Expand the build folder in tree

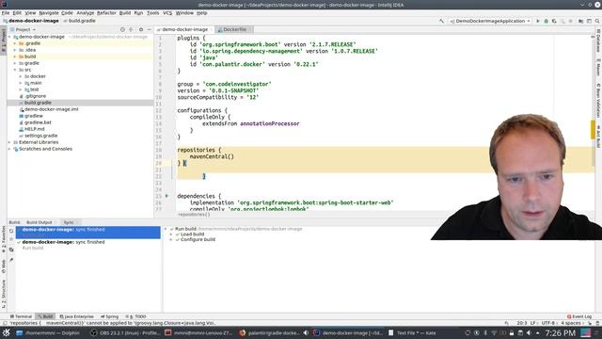coord(15,56)
